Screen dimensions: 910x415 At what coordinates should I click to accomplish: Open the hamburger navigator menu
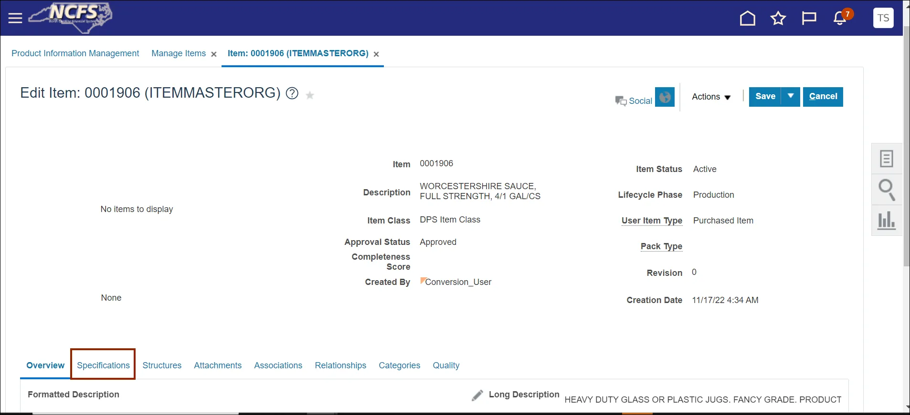pyautogui.click(x=15, y=18)
